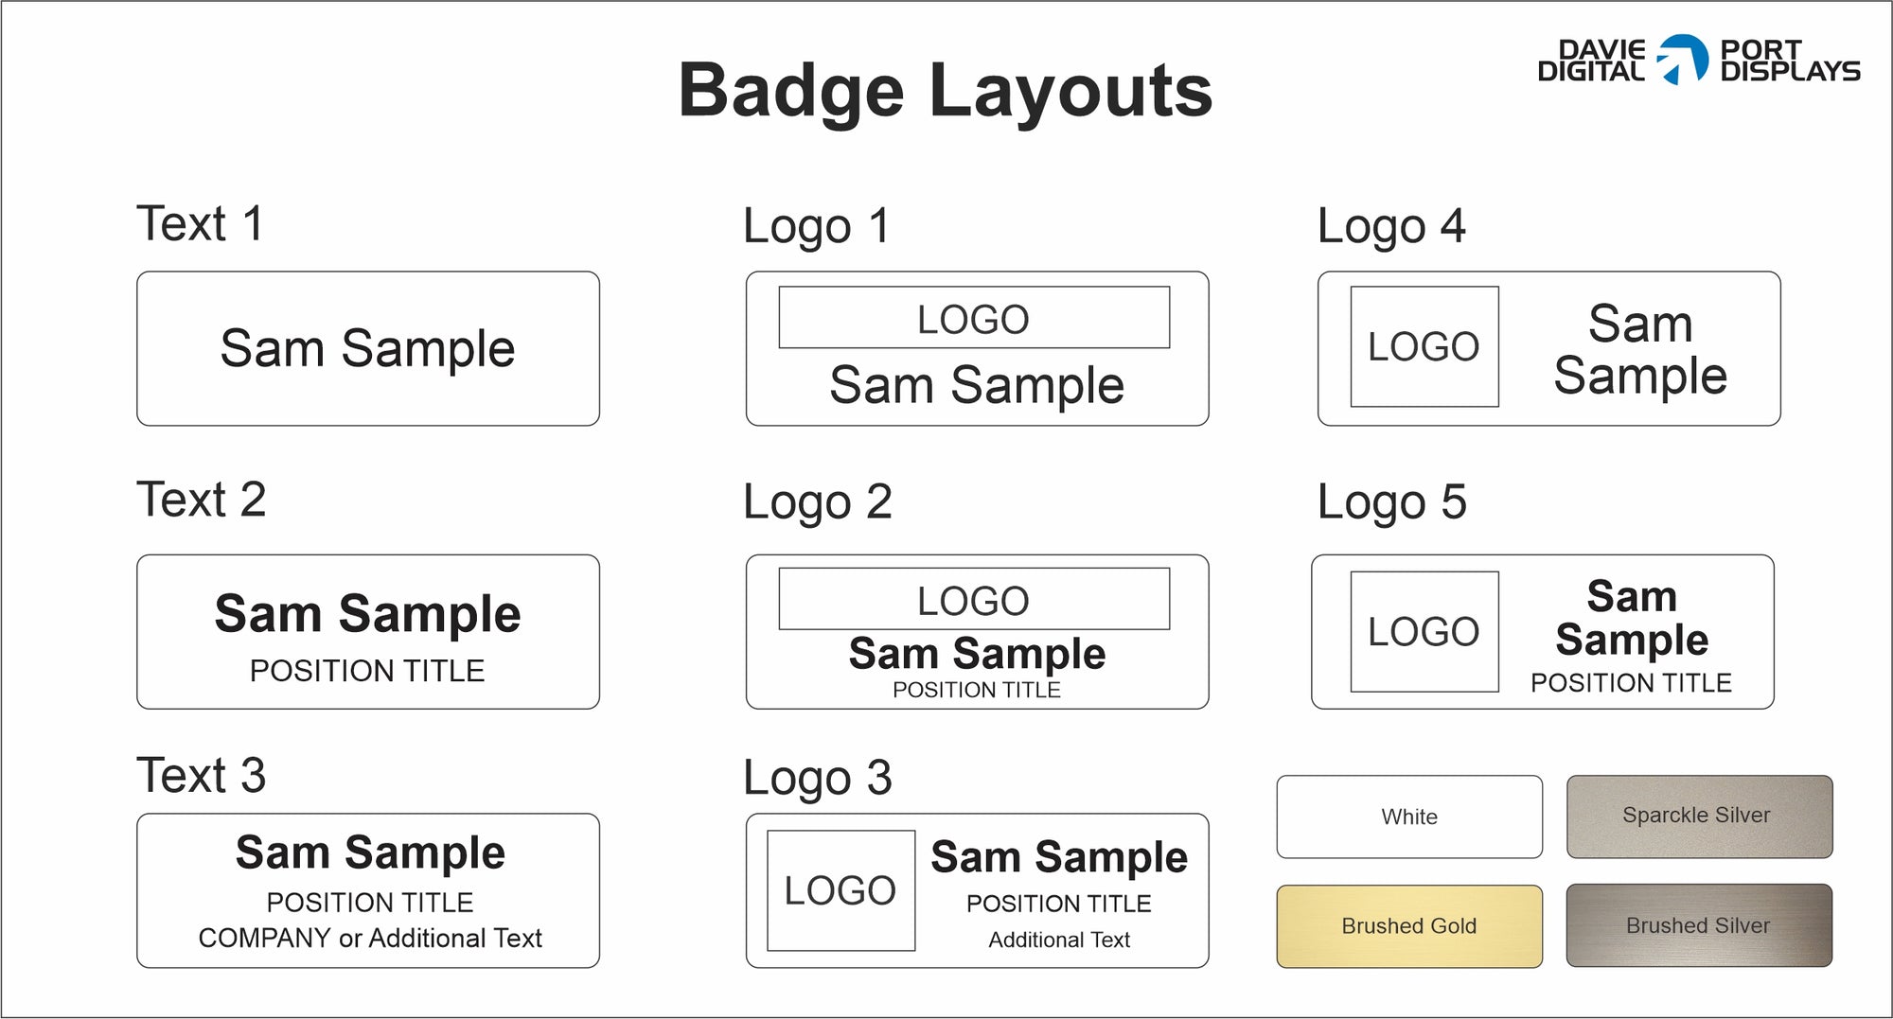Pick the Brushed Silver finish swatch
Screen dimensions: 1893x1019
pos(1699,925)
